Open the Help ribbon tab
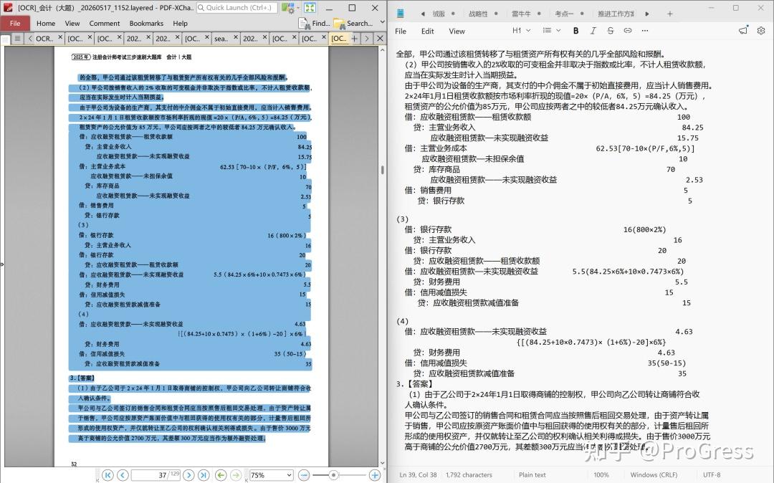The height and width of the screenshot is (483, 774). 180,23
